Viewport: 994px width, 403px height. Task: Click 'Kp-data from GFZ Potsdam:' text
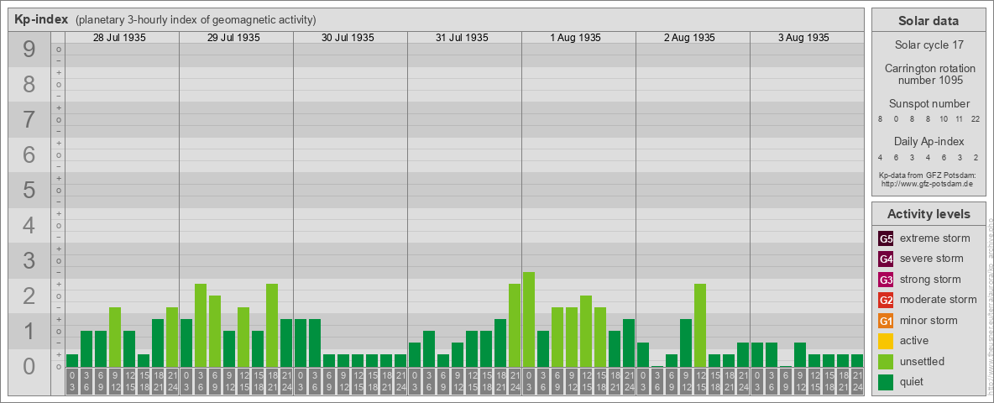[x=927, y=175]
